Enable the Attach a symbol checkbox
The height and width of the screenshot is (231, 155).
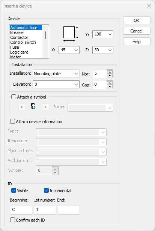[14, 97]
